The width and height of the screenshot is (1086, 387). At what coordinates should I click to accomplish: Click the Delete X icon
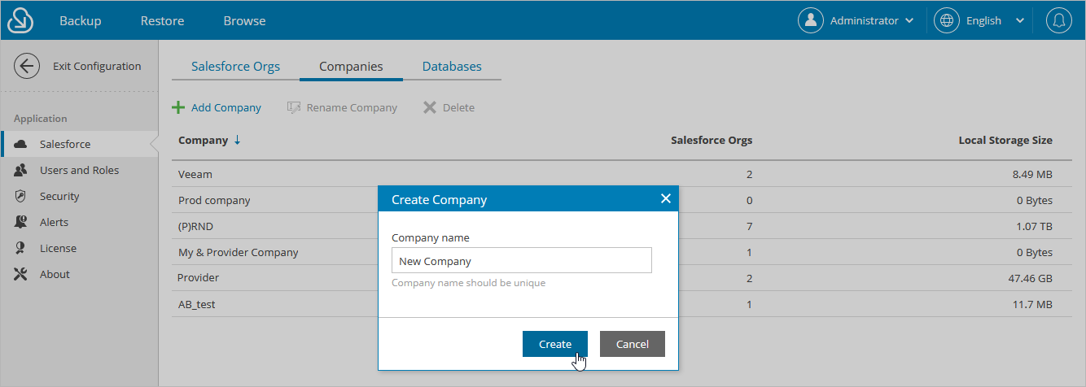(x=430, y=107)
